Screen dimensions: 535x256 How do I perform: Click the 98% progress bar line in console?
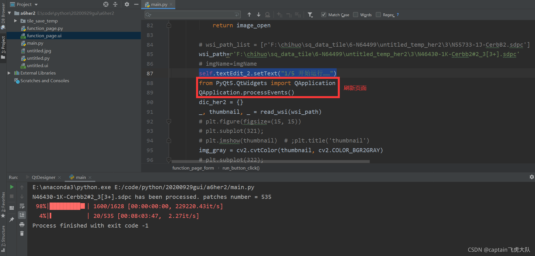129,206
